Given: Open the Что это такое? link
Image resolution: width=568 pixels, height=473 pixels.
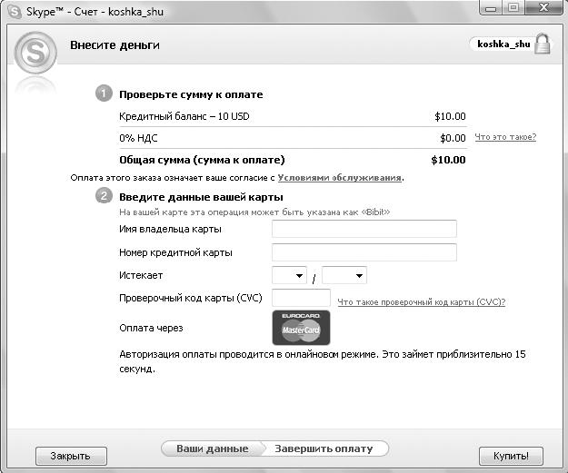Looking at the screenshot, I should coord(505,137).
